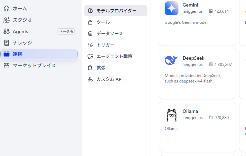
Task: Click langgenius author under DeepSeek
Action: click(193, 65)
